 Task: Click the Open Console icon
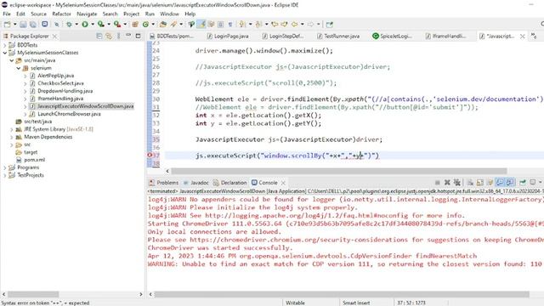pos(533,183)
